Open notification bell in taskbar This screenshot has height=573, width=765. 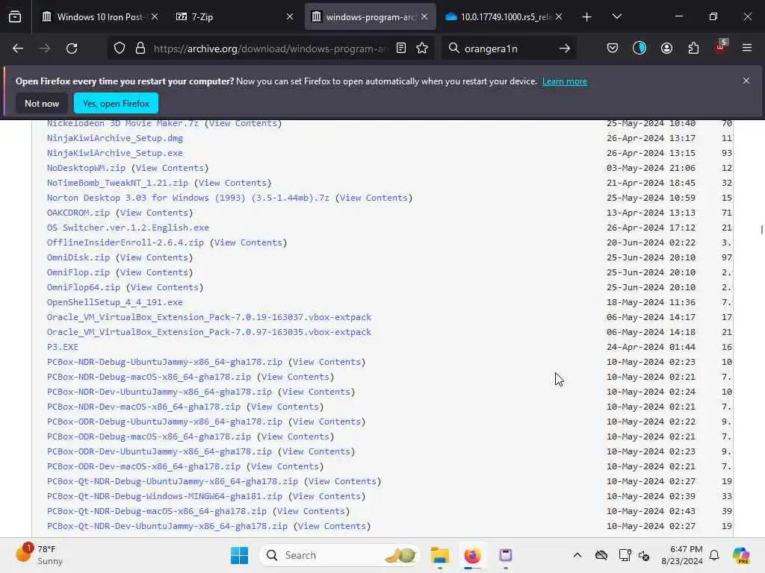[714, 555]
